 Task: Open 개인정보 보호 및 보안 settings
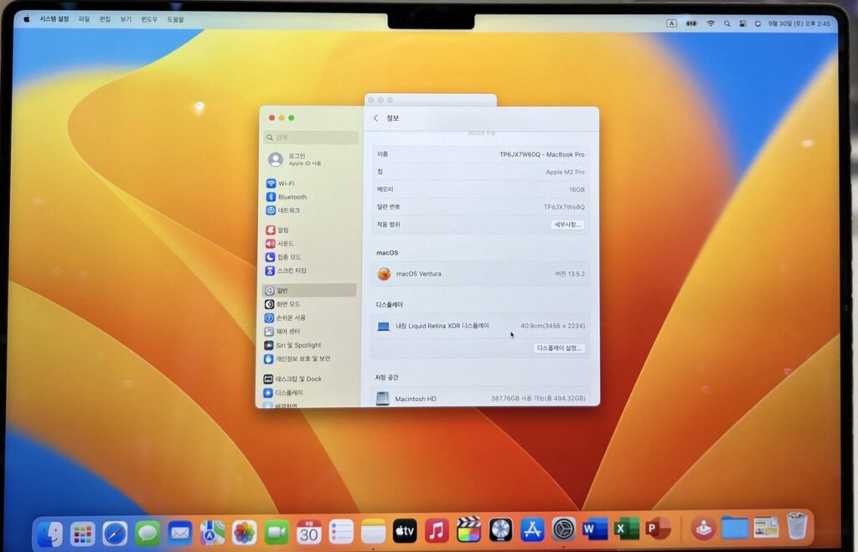tap(297, 359)
